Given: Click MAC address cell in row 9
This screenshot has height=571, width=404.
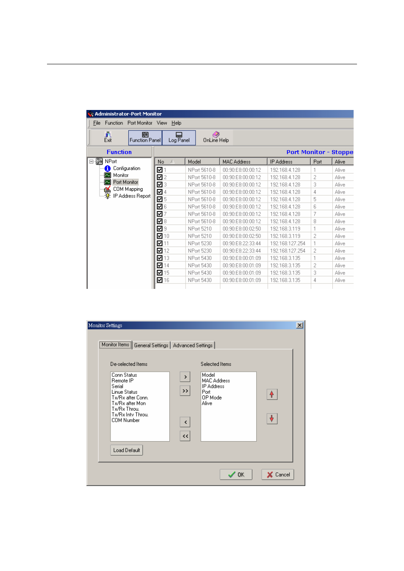Looking at the screenshot, I should (x=242, y=229).
